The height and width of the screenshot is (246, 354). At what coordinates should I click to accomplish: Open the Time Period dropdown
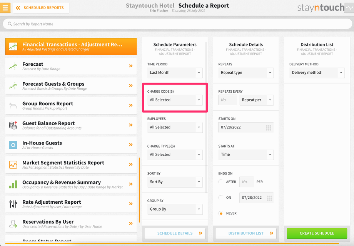click(x=175, y=73)
